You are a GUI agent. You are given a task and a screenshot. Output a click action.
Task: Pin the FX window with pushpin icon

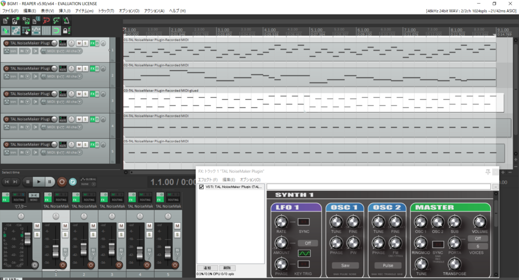(x=488, y=172)
